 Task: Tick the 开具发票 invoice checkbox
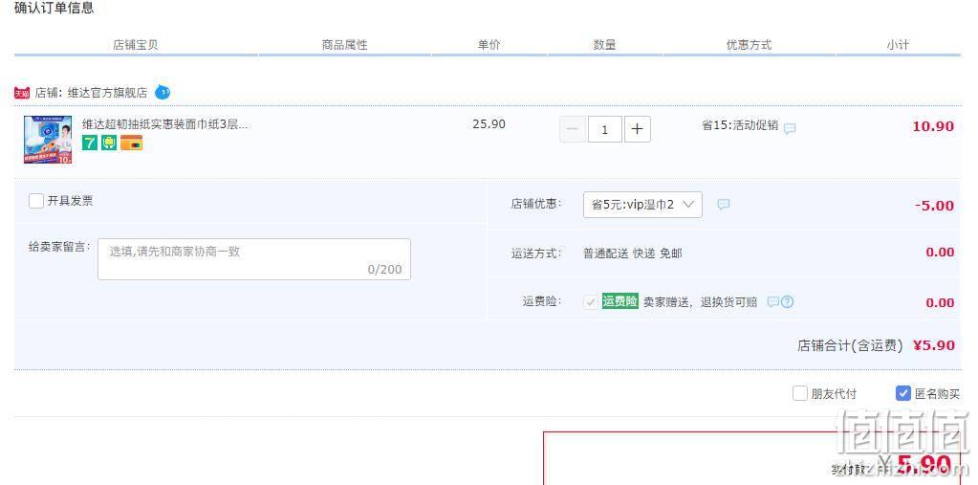tap(36, 201)
